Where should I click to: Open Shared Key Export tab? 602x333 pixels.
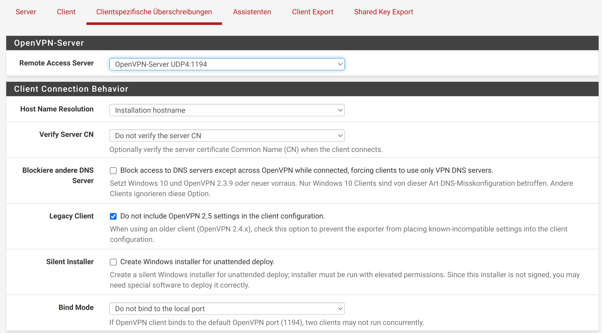coord(383,12)
